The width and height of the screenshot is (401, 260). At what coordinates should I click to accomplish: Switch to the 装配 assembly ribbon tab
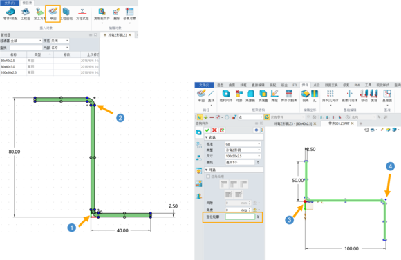(x=272, y=85)
